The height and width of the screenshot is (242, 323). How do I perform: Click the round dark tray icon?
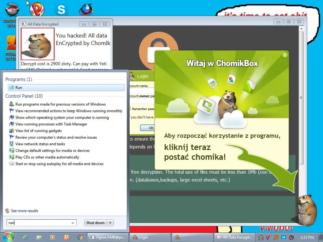(291, 238)
